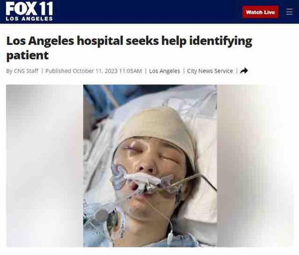This screenshot has width=299, height=255.
Task: Open the Los Angeles category link
Action: (x=164, y=71)
